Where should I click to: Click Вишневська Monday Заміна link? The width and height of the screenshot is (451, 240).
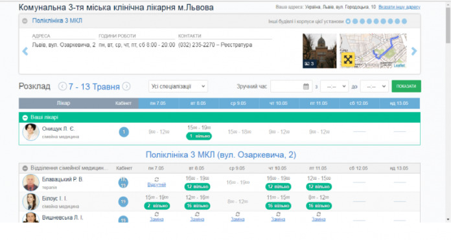156,219
